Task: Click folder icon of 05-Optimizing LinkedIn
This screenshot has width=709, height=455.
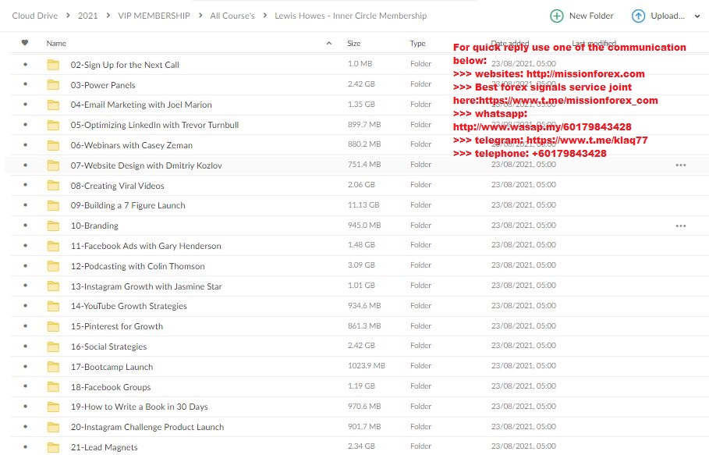Action: pyautogui.click(x=53, y=125)
